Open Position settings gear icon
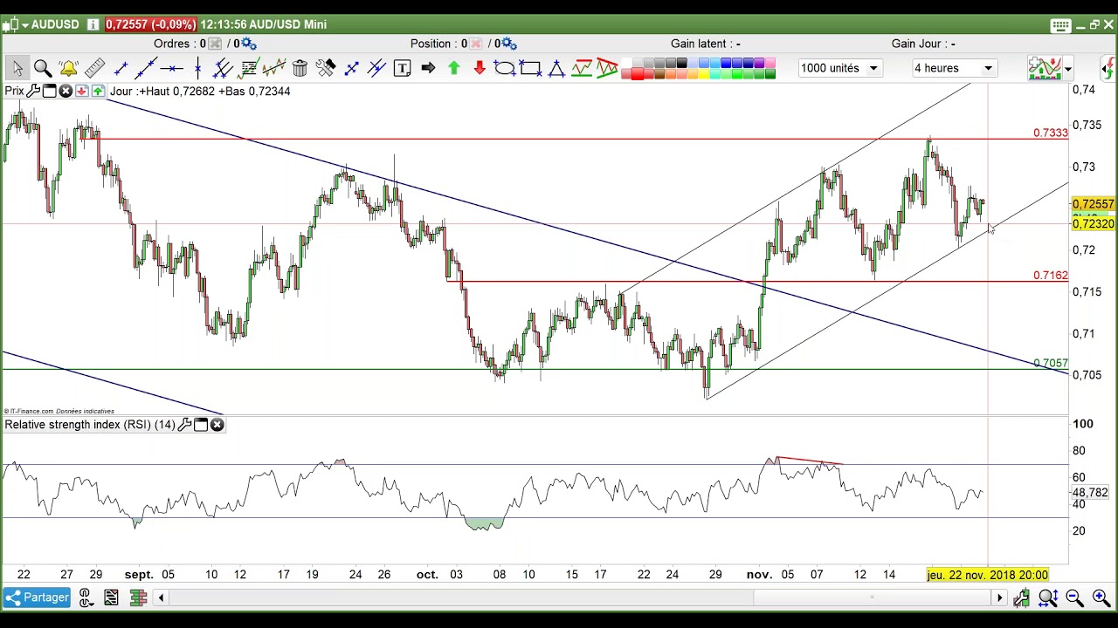This screenshot has width=1118, height=628. [x=509, y=44]
